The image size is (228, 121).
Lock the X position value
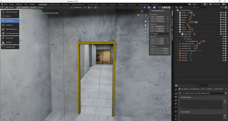click(x=168, y=16)
